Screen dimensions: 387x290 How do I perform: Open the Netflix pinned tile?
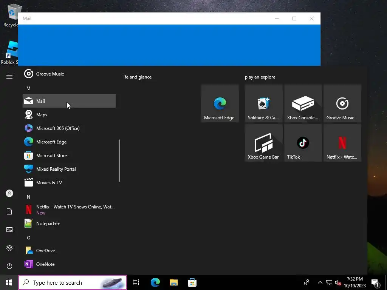pyautogui.click(x=342, y=143)
